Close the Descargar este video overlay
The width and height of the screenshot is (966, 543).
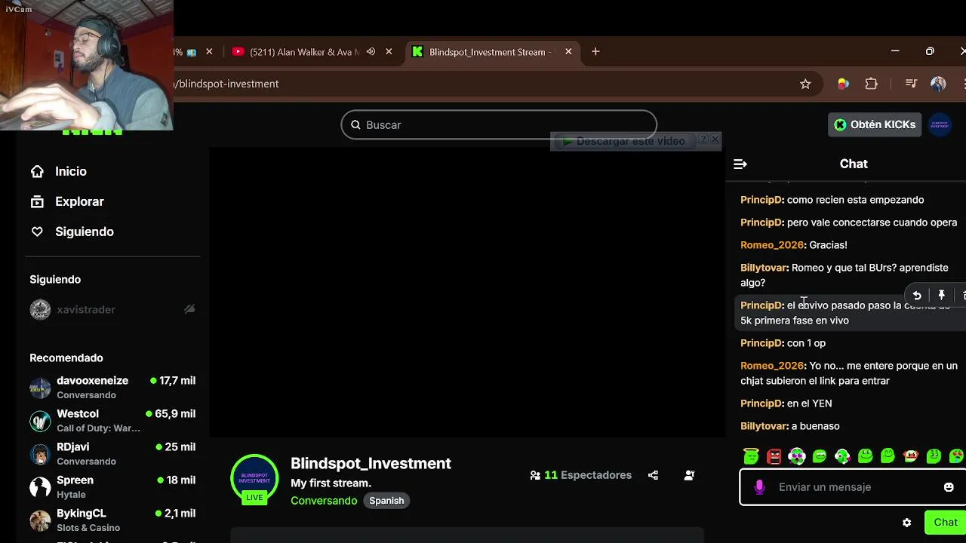(715, 139)
